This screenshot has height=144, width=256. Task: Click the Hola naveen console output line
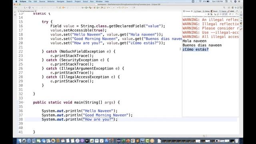point(194,41)
